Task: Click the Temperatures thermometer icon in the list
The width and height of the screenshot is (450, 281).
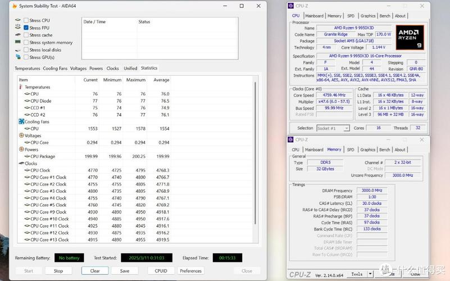Action: tap(21, 87)
